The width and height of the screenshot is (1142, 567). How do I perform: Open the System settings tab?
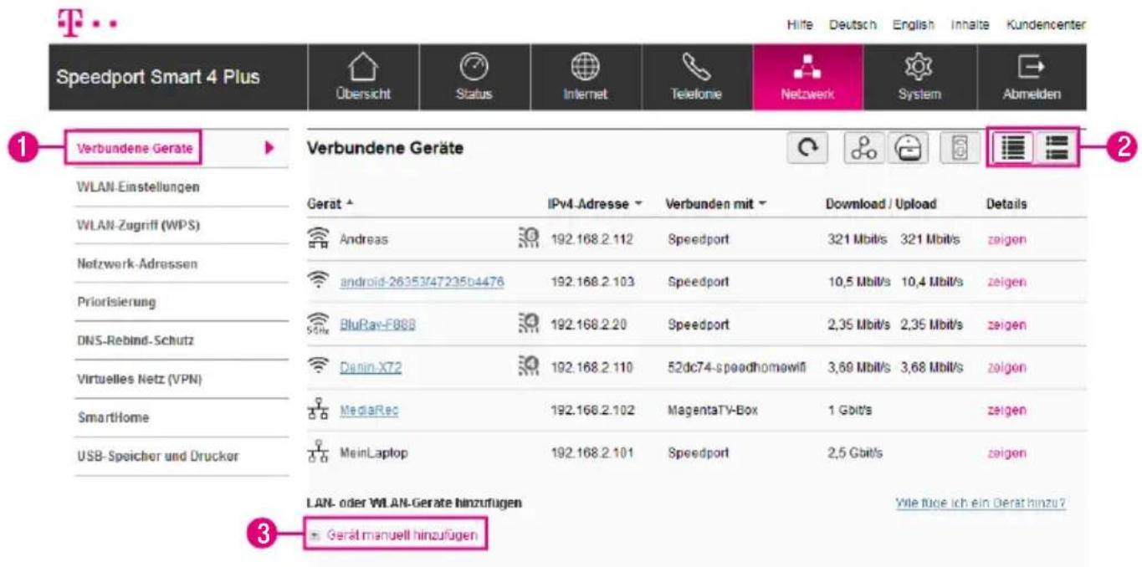[919, 78]
